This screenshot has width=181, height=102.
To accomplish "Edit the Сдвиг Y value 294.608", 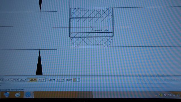I will click(x=60, y=80).
